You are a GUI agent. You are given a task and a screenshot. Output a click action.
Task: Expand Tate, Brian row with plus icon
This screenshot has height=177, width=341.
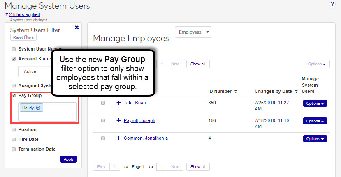tap(118, 103)
